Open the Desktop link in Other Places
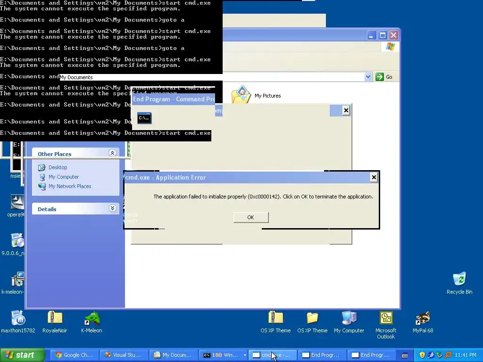The image size is (483, 362). (58, 167)
